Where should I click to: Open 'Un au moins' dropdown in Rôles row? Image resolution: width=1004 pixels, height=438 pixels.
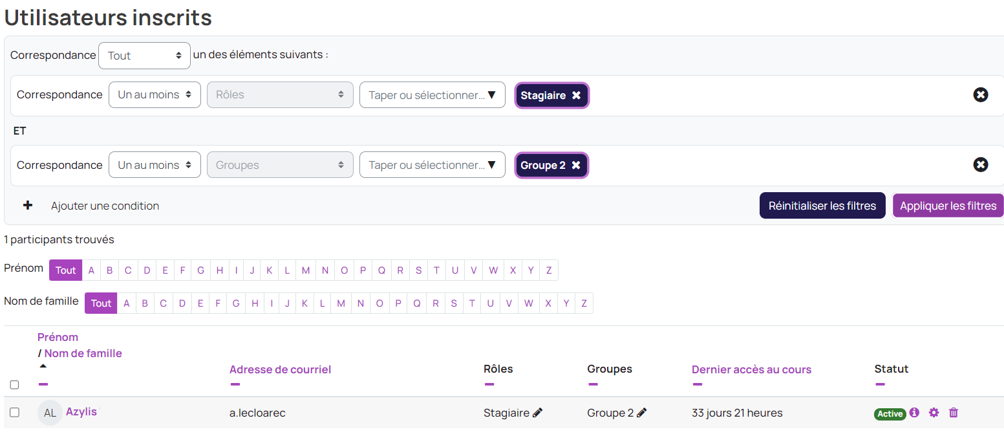point(155,94)
